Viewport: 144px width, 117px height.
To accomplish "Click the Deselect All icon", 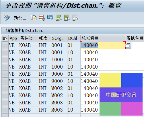I will click(75, 18).
